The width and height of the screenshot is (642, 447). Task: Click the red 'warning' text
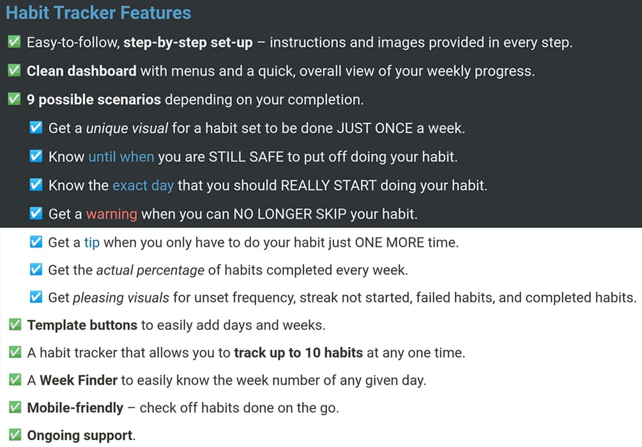[111, 214]
